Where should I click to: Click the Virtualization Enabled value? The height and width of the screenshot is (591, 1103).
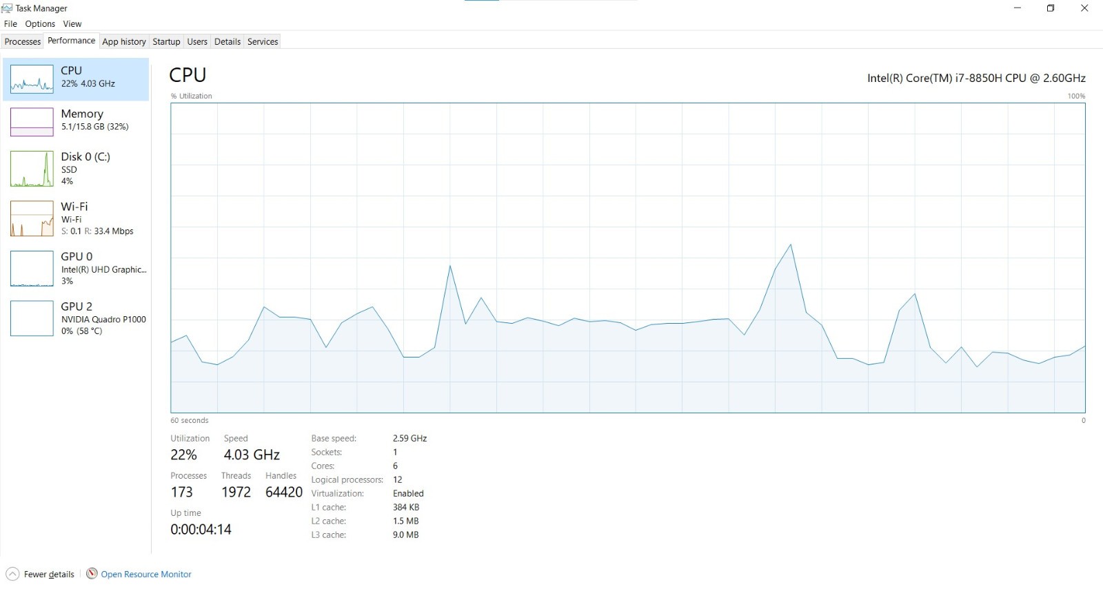point(408,493)
